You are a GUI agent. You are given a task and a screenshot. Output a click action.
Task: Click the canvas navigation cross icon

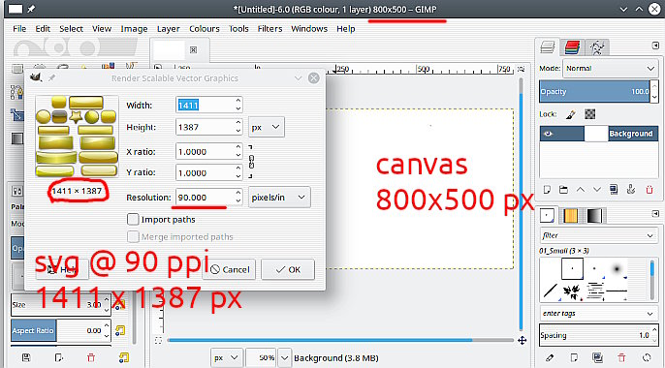[x=522, y=341]
